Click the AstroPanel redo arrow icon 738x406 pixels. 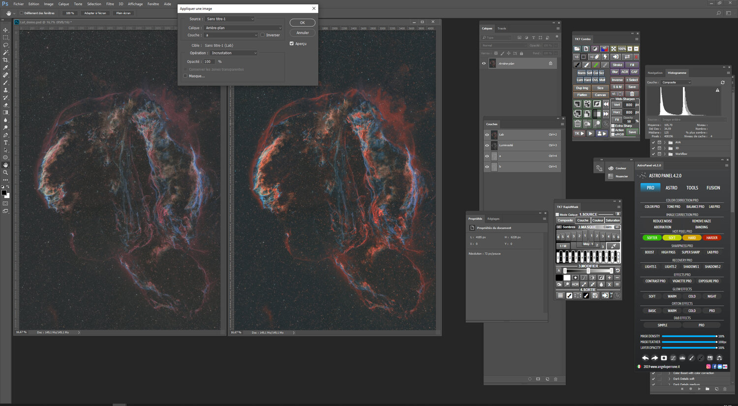pos(654,358)
